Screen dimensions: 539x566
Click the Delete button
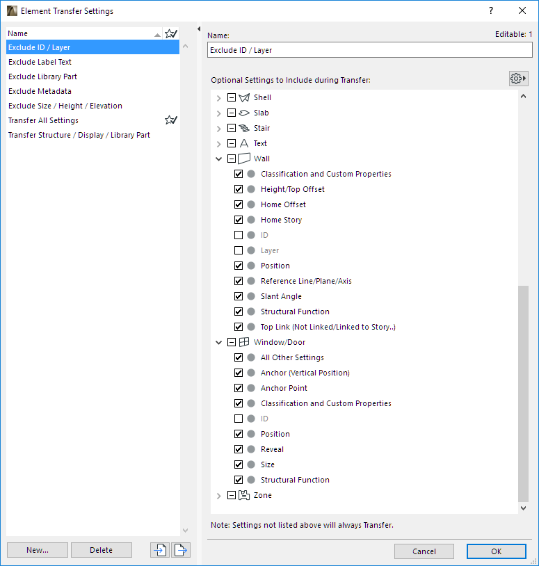[101, 550]
